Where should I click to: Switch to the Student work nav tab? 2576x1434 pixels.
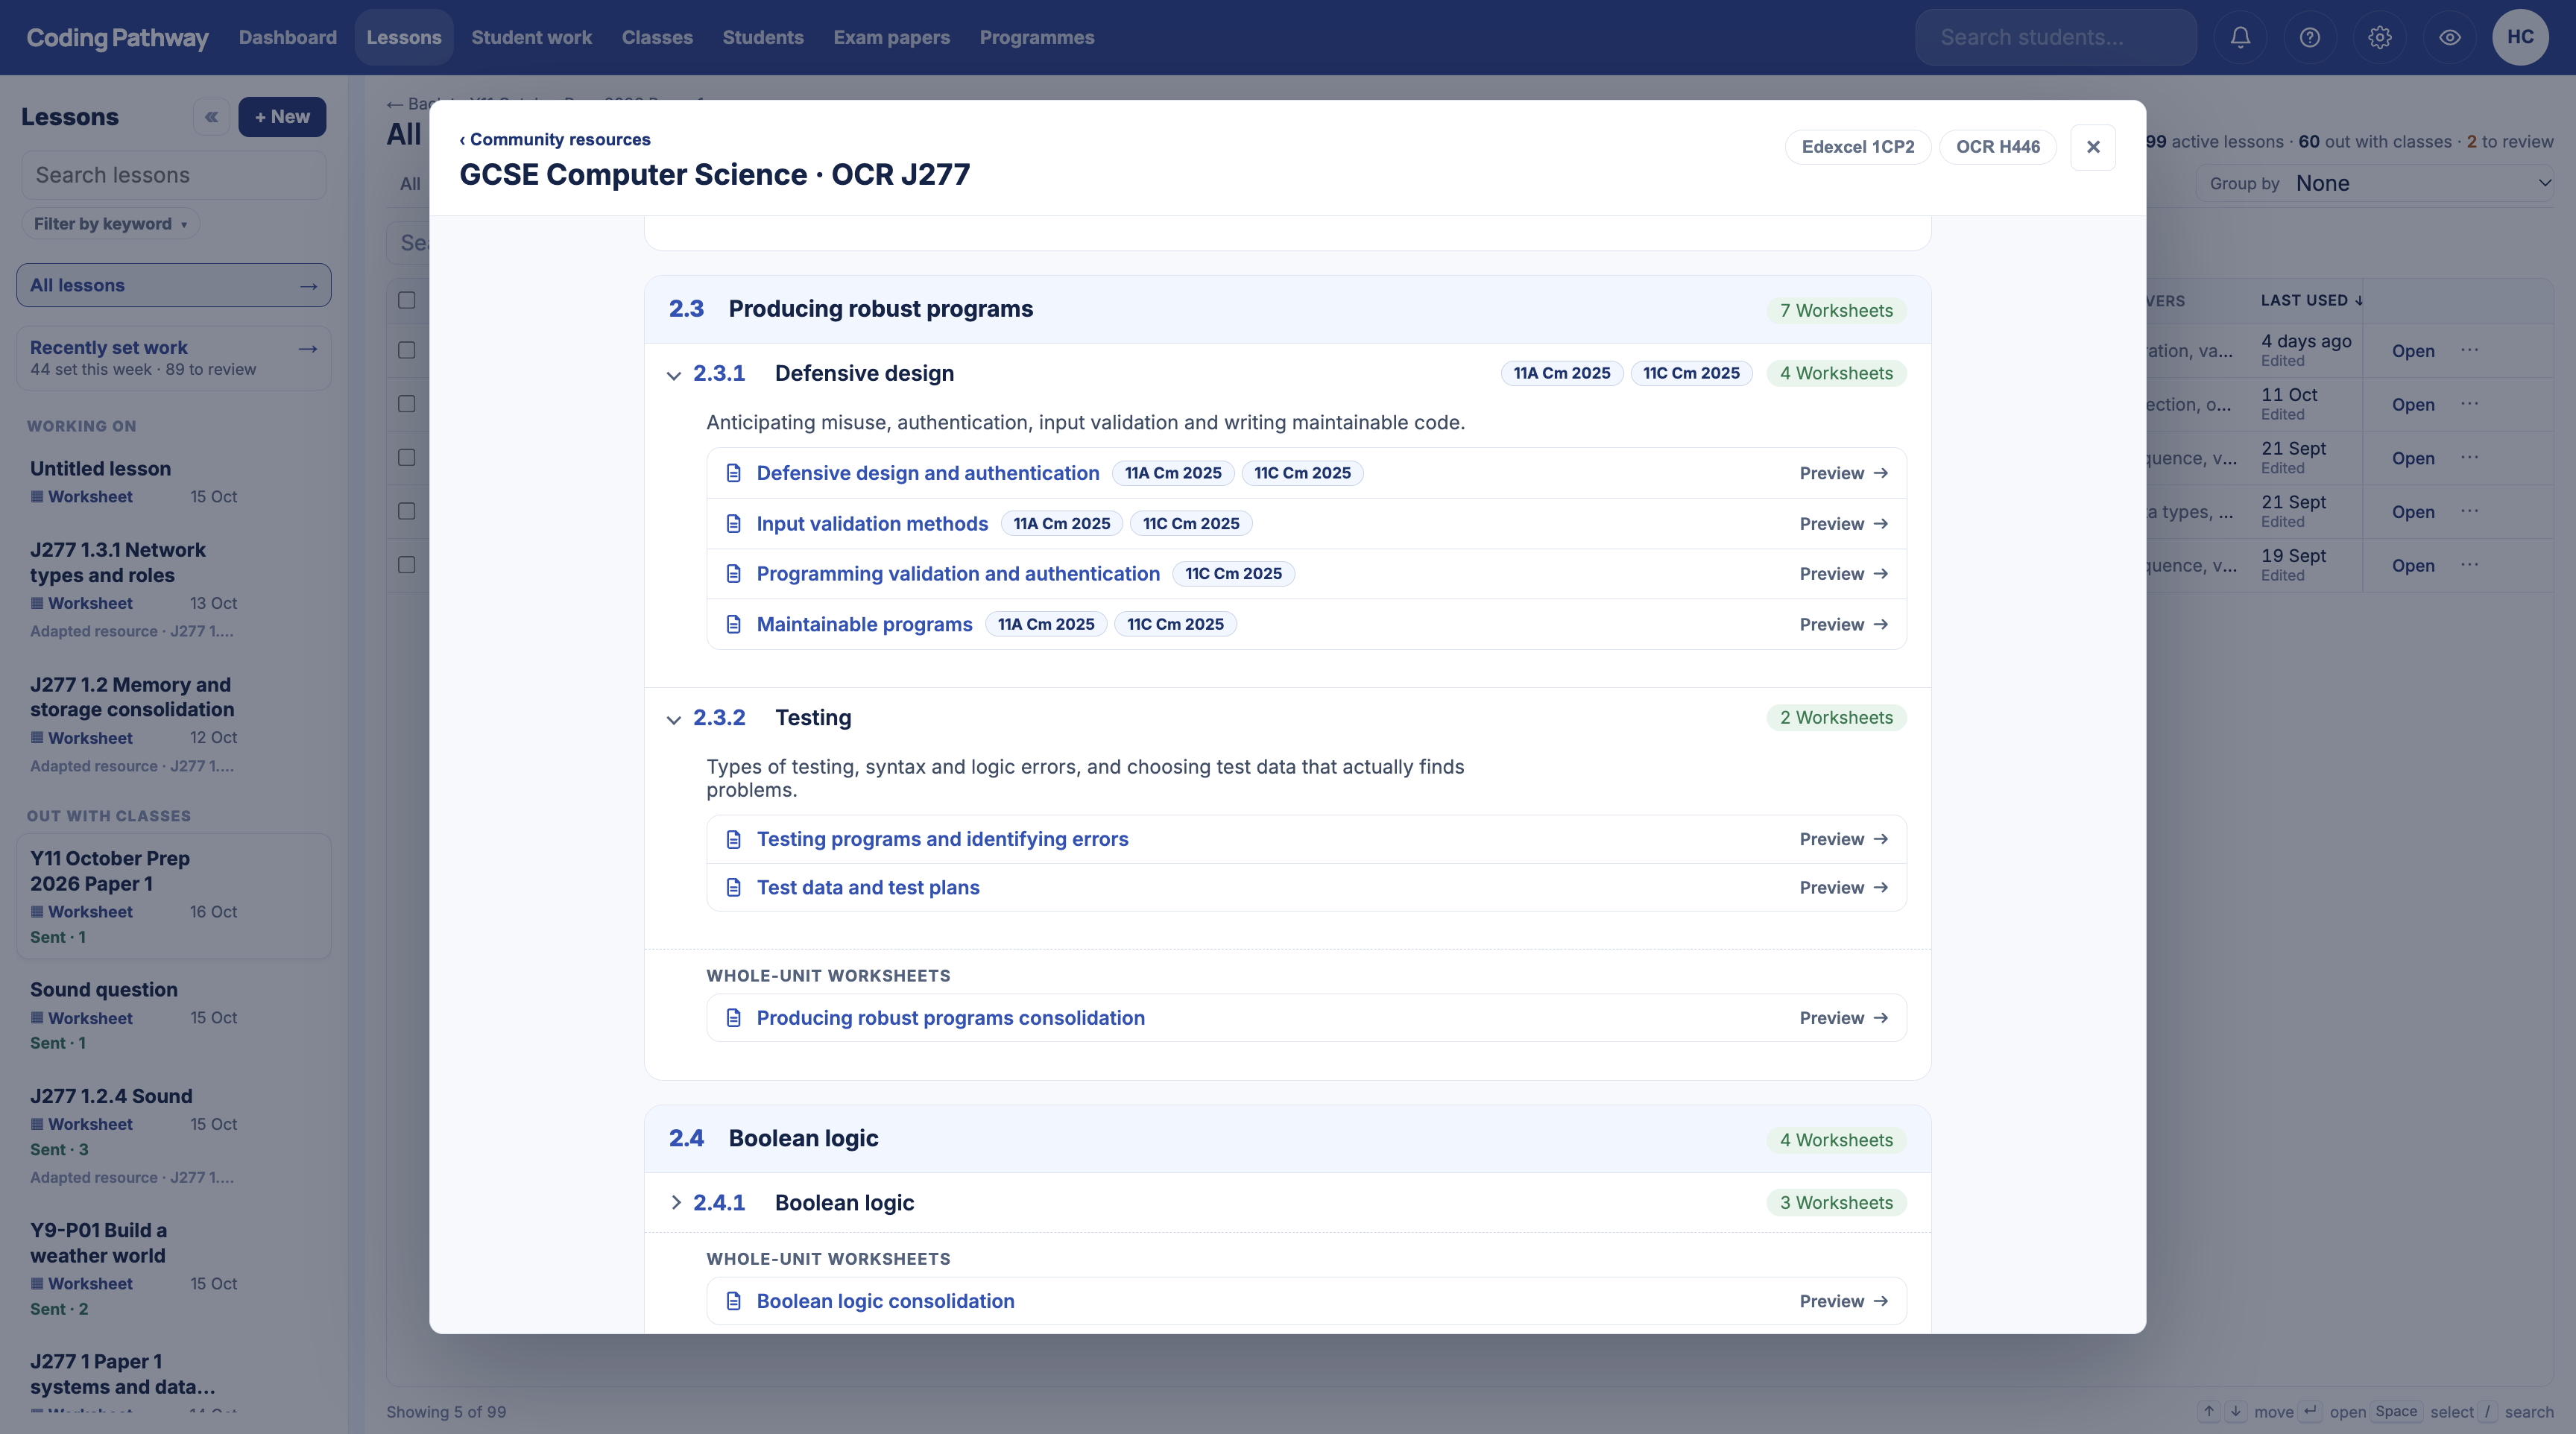tap(531, 37)
